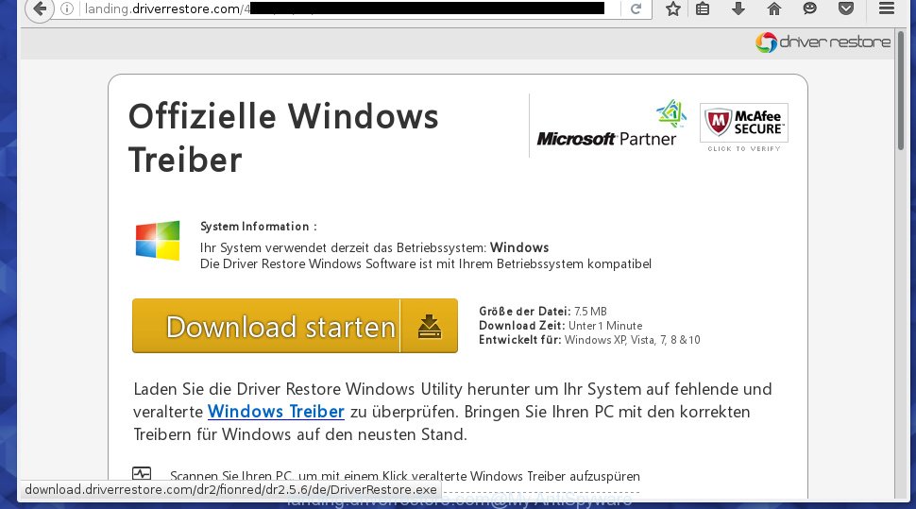Click the Entwickelt für Windows XP text
This screenshot has width=916, height=509.
(589, 340)
